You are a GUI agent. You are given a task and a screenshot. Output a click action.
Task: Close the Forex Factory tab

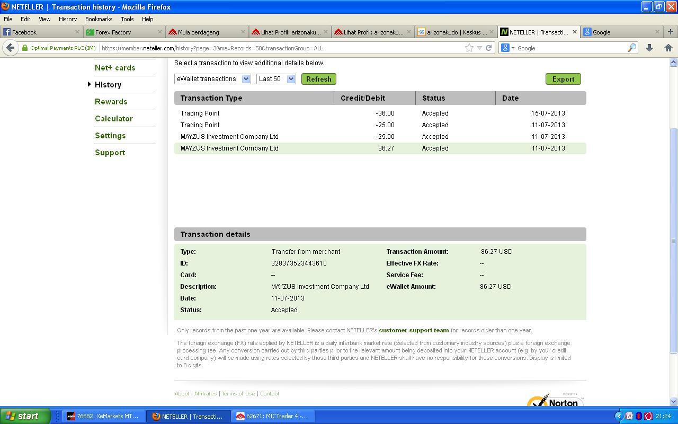tap(160, 32)
